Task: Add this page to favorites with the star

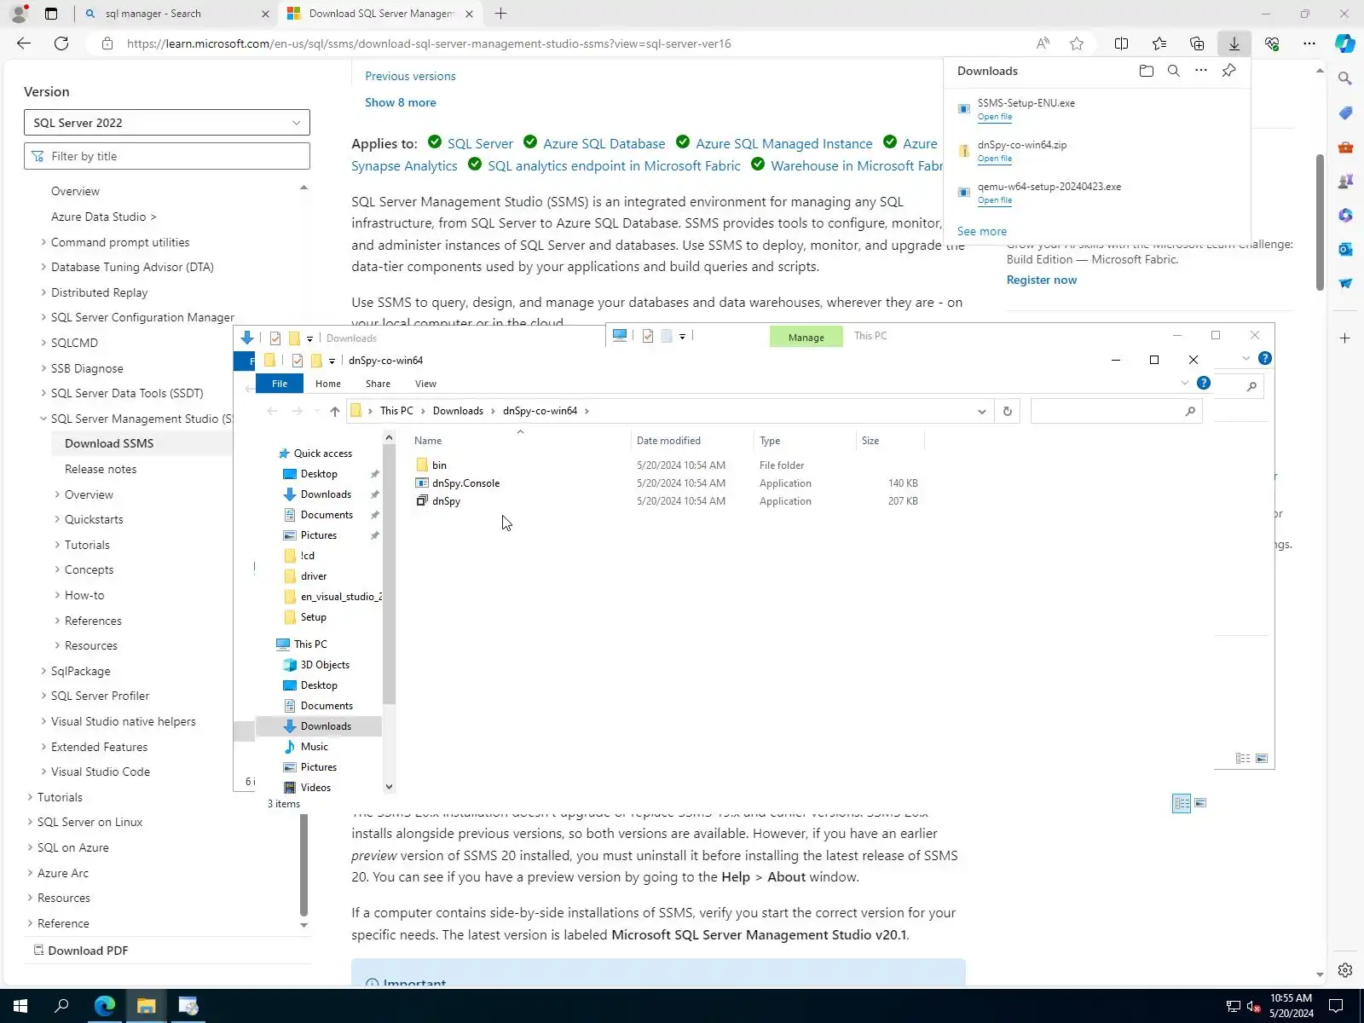Action: pyautogui.click(x=1077, y=43)
